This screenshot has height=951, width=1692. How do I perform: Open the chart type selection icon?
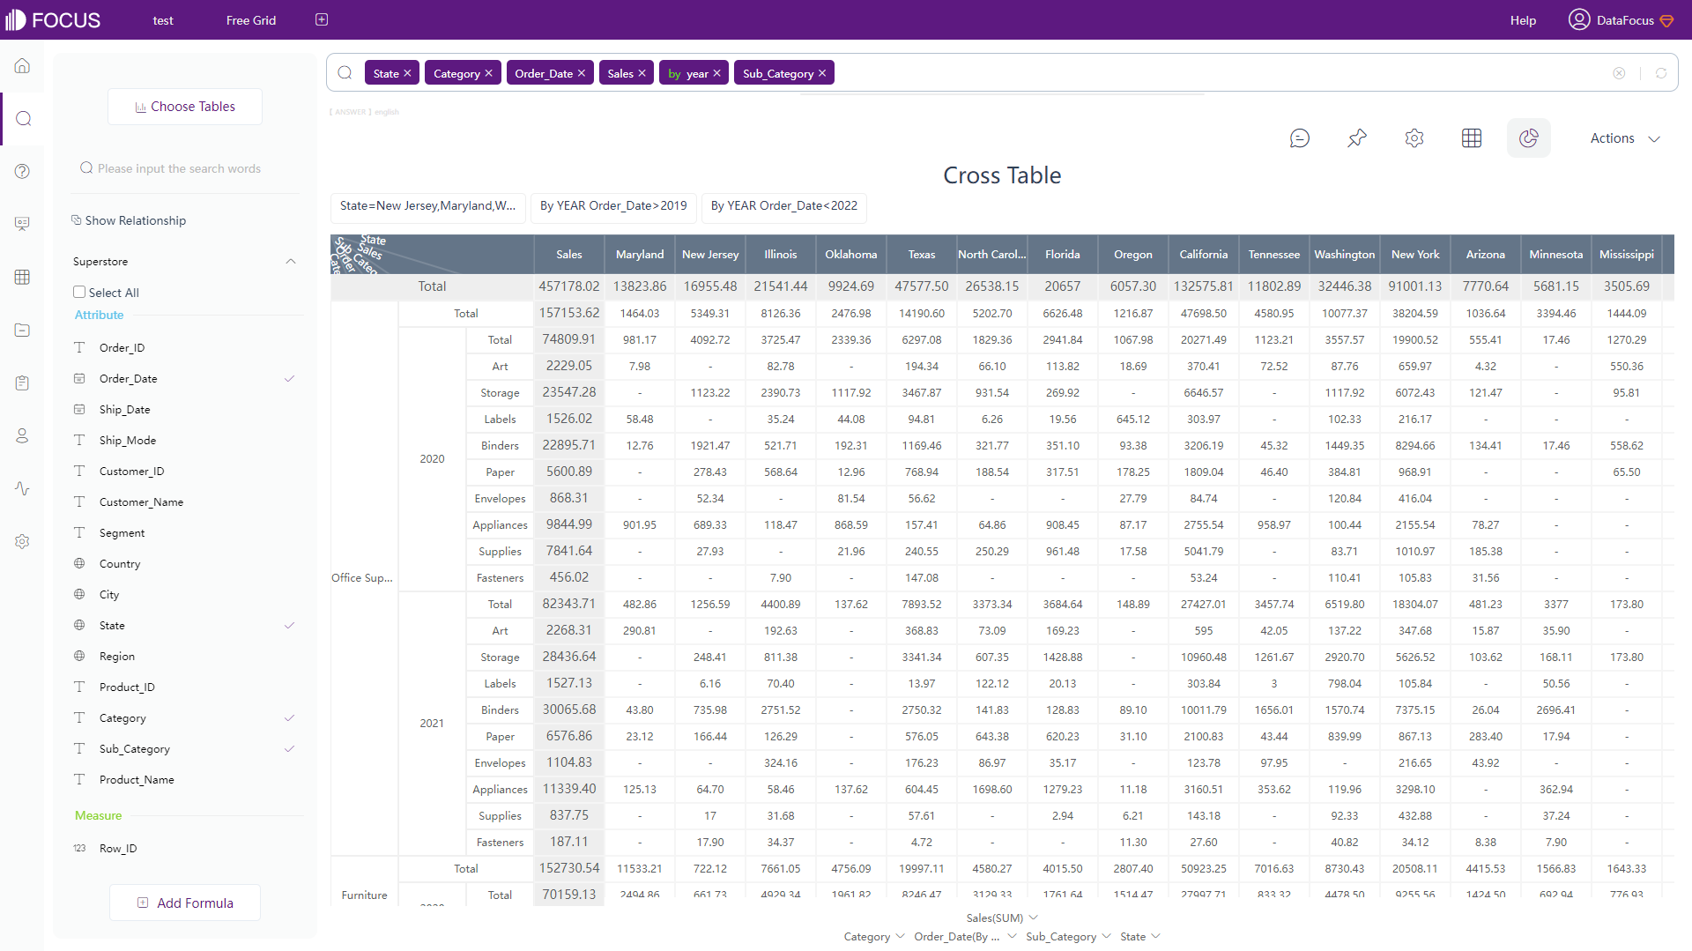(1529, 138)
